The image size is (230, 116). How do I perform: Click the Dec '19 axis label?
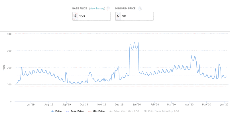tap(119, 105)
